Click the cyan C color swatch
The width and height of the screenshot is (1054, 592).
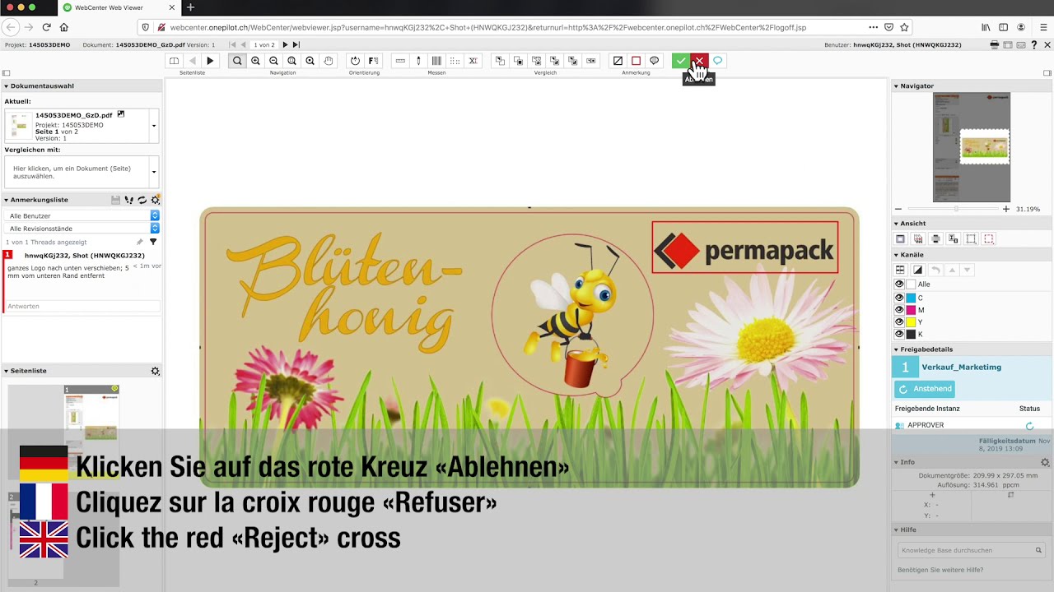pos(911,298)
